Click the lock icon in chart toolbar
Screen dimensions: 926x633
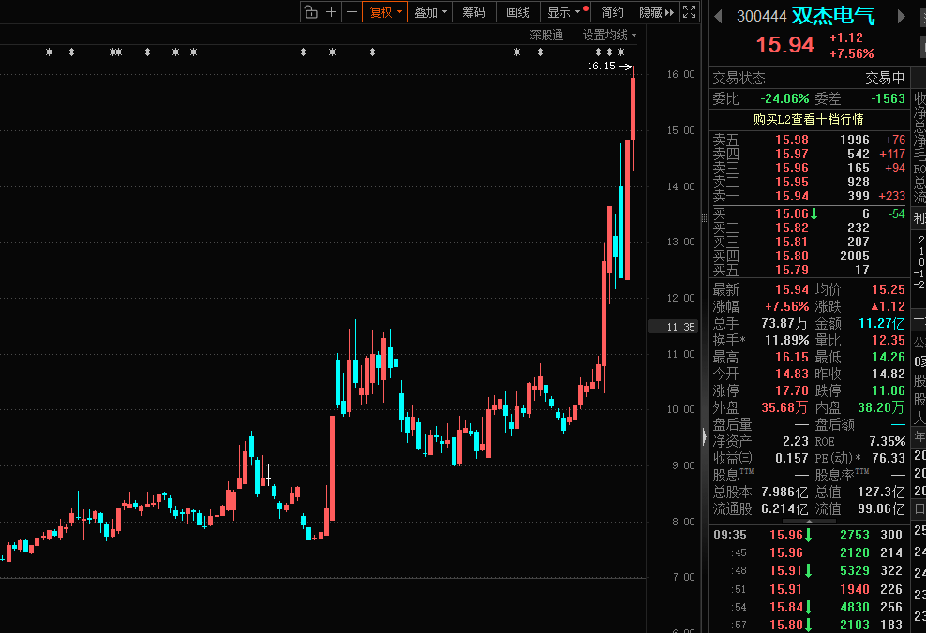310,11
